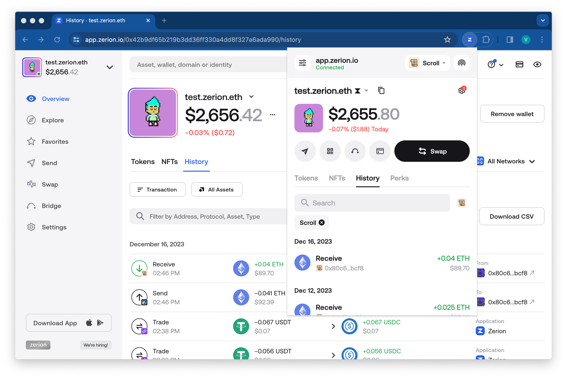The image size is (567, 378).
Task: Click Download CSV button
Action: (x=511, y=216)
